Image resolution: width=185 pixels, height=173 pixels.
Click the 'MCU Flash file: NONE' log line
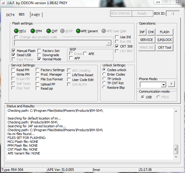point(23,142)
